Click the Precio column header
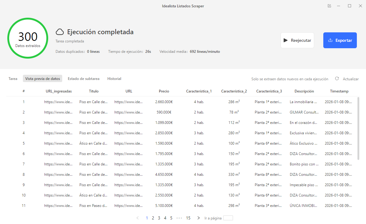 coord(164,91)
